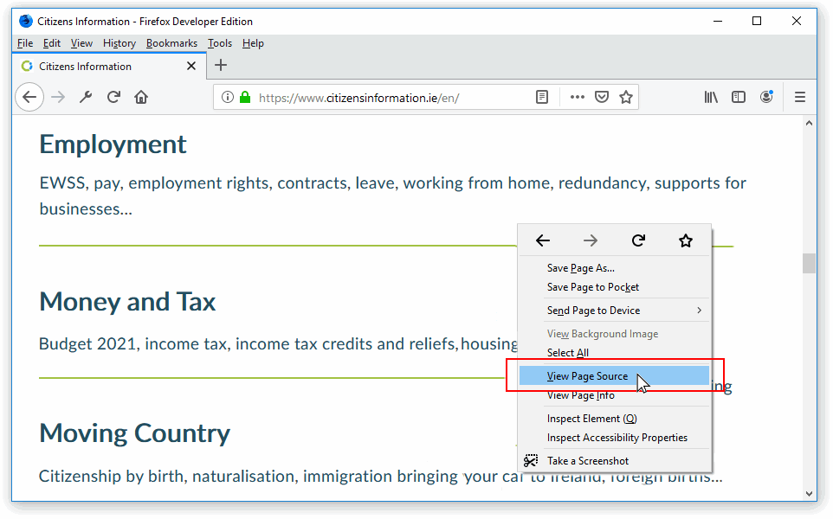This screenshot has height=519, width=833.
Task: Click the vertical scrollbar thumb
Action: click(x=809, y=263)
